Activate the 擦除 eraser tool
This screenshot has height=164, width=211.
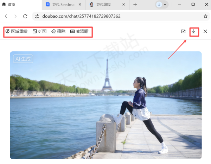click(58, 31)
